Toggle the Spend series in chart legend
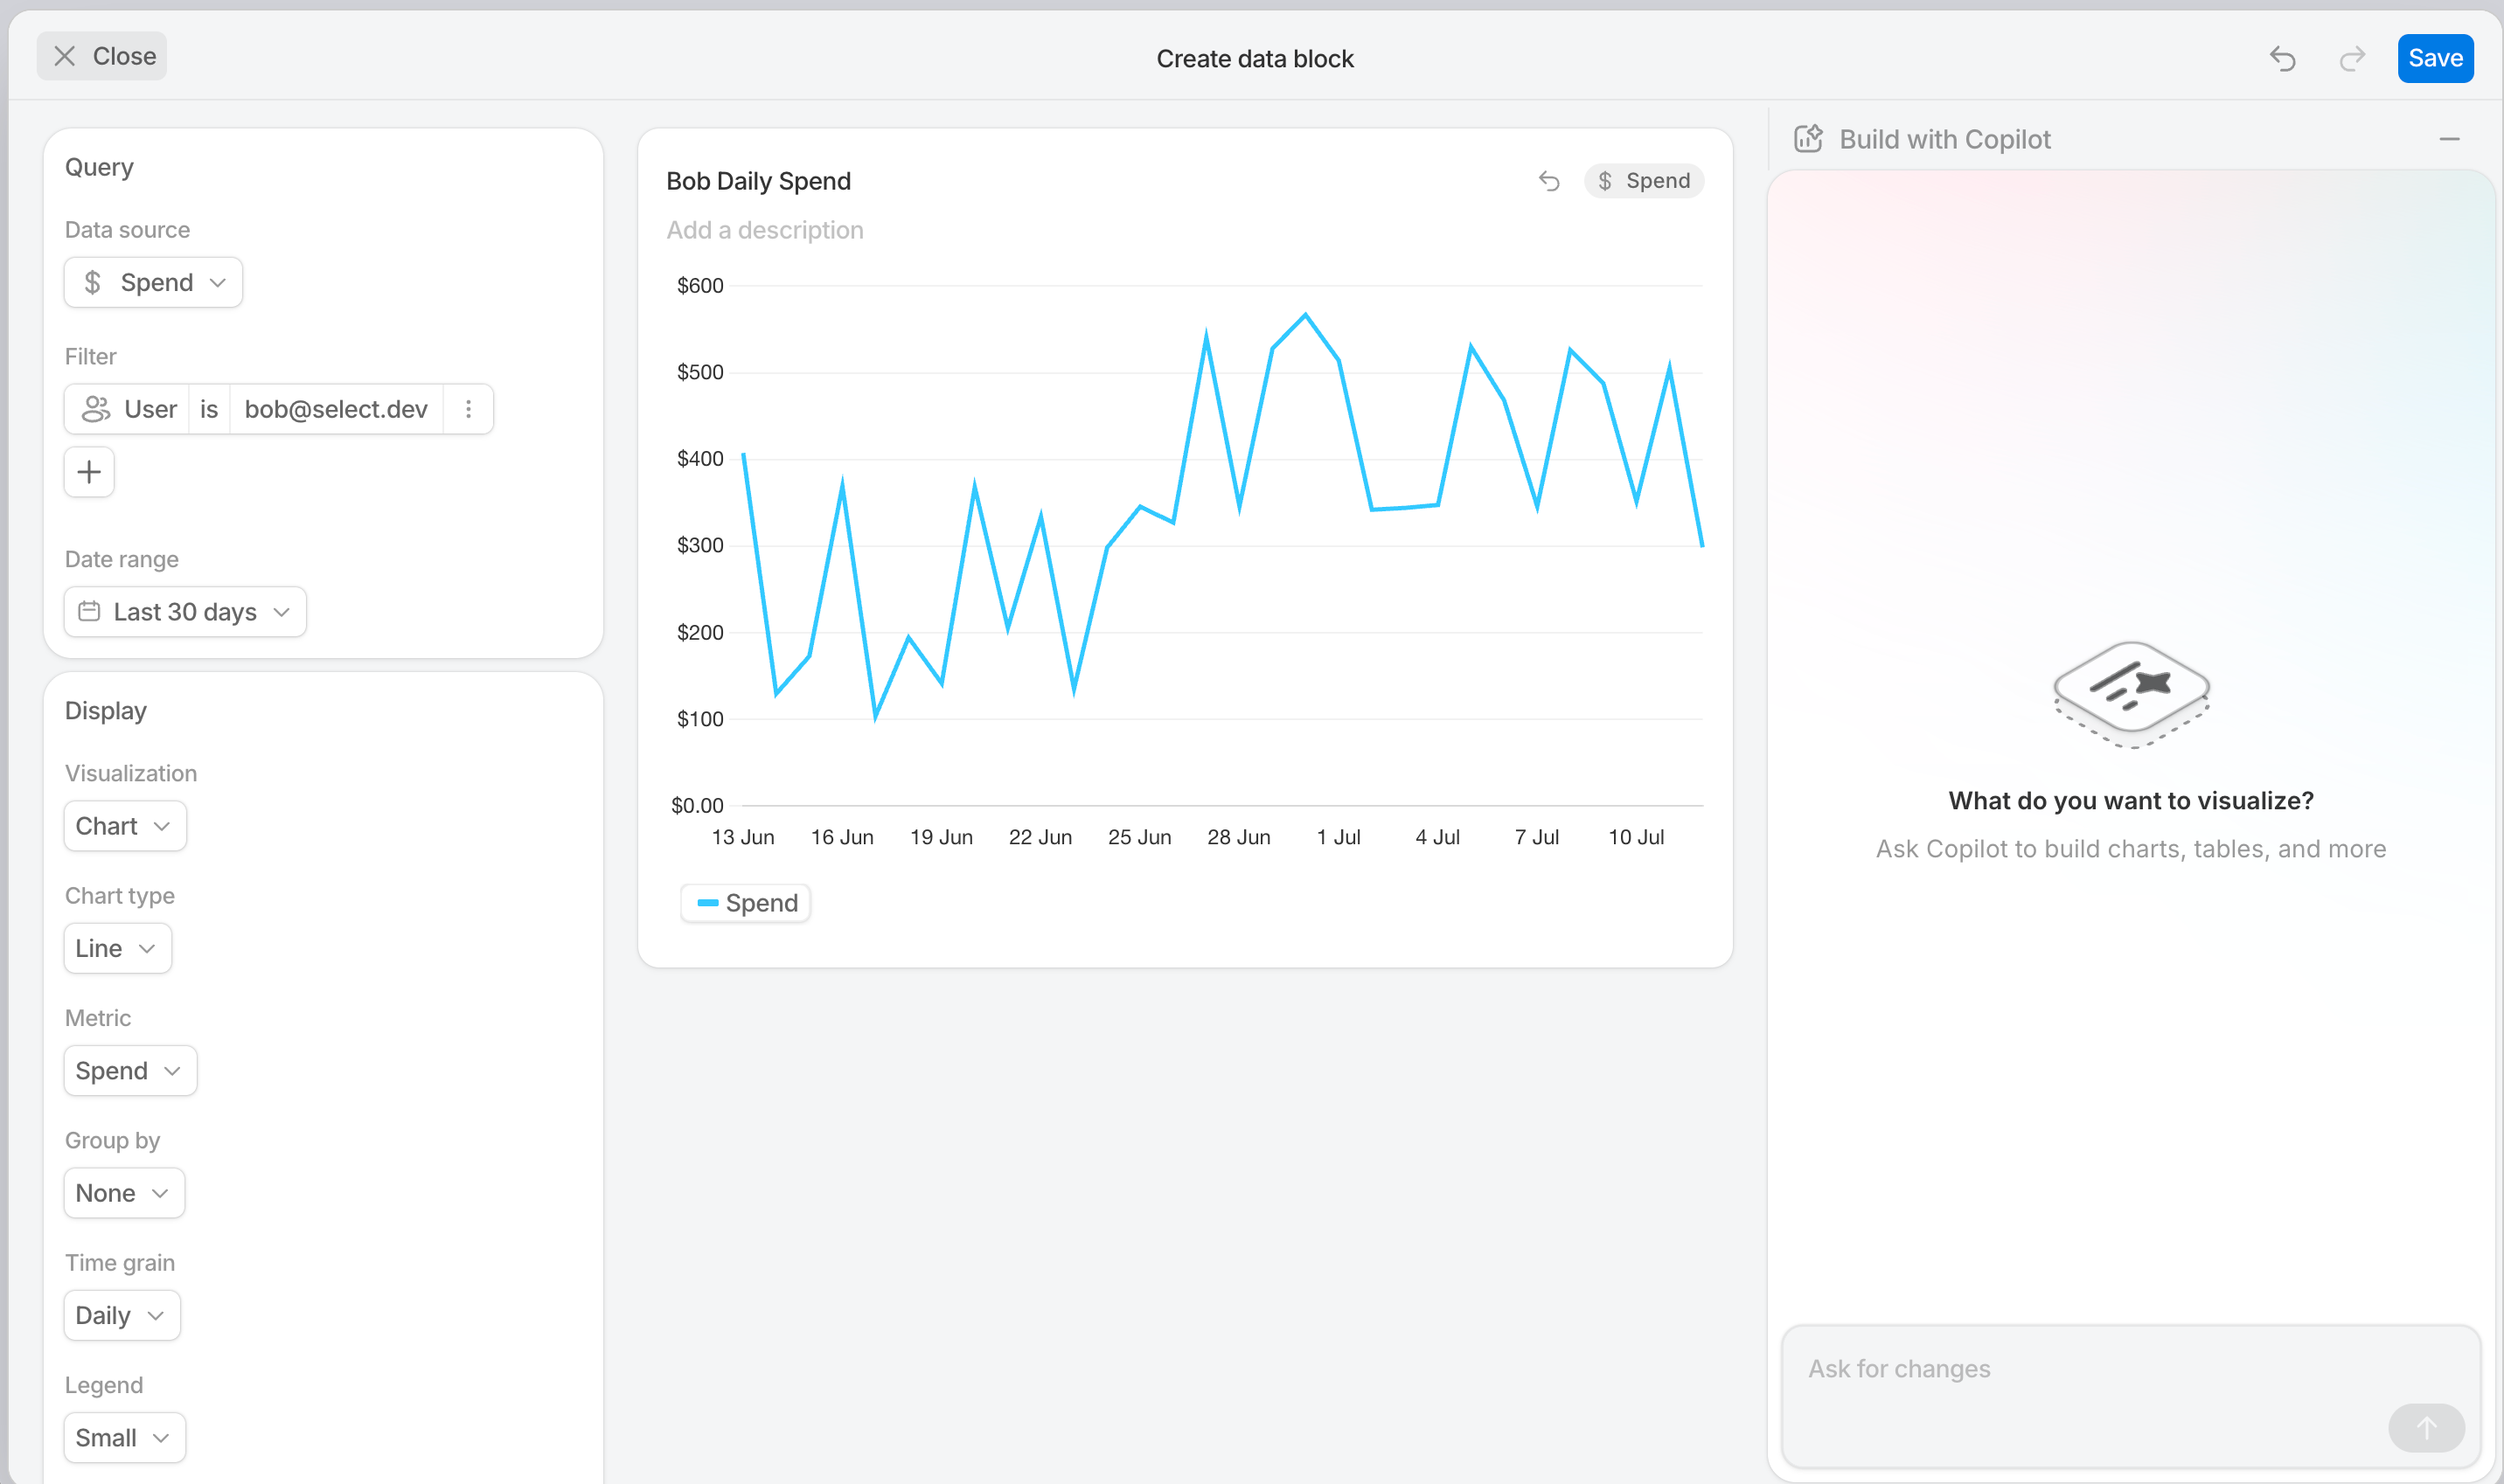Screen dimensions: 2504x1484 (745, 903)
